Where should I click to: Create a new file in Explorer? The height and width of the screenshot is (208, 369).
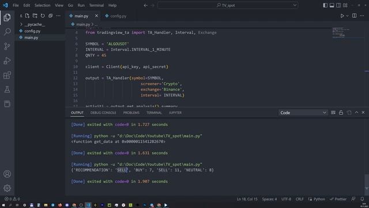pyautogui.click(x=27, y=16)
